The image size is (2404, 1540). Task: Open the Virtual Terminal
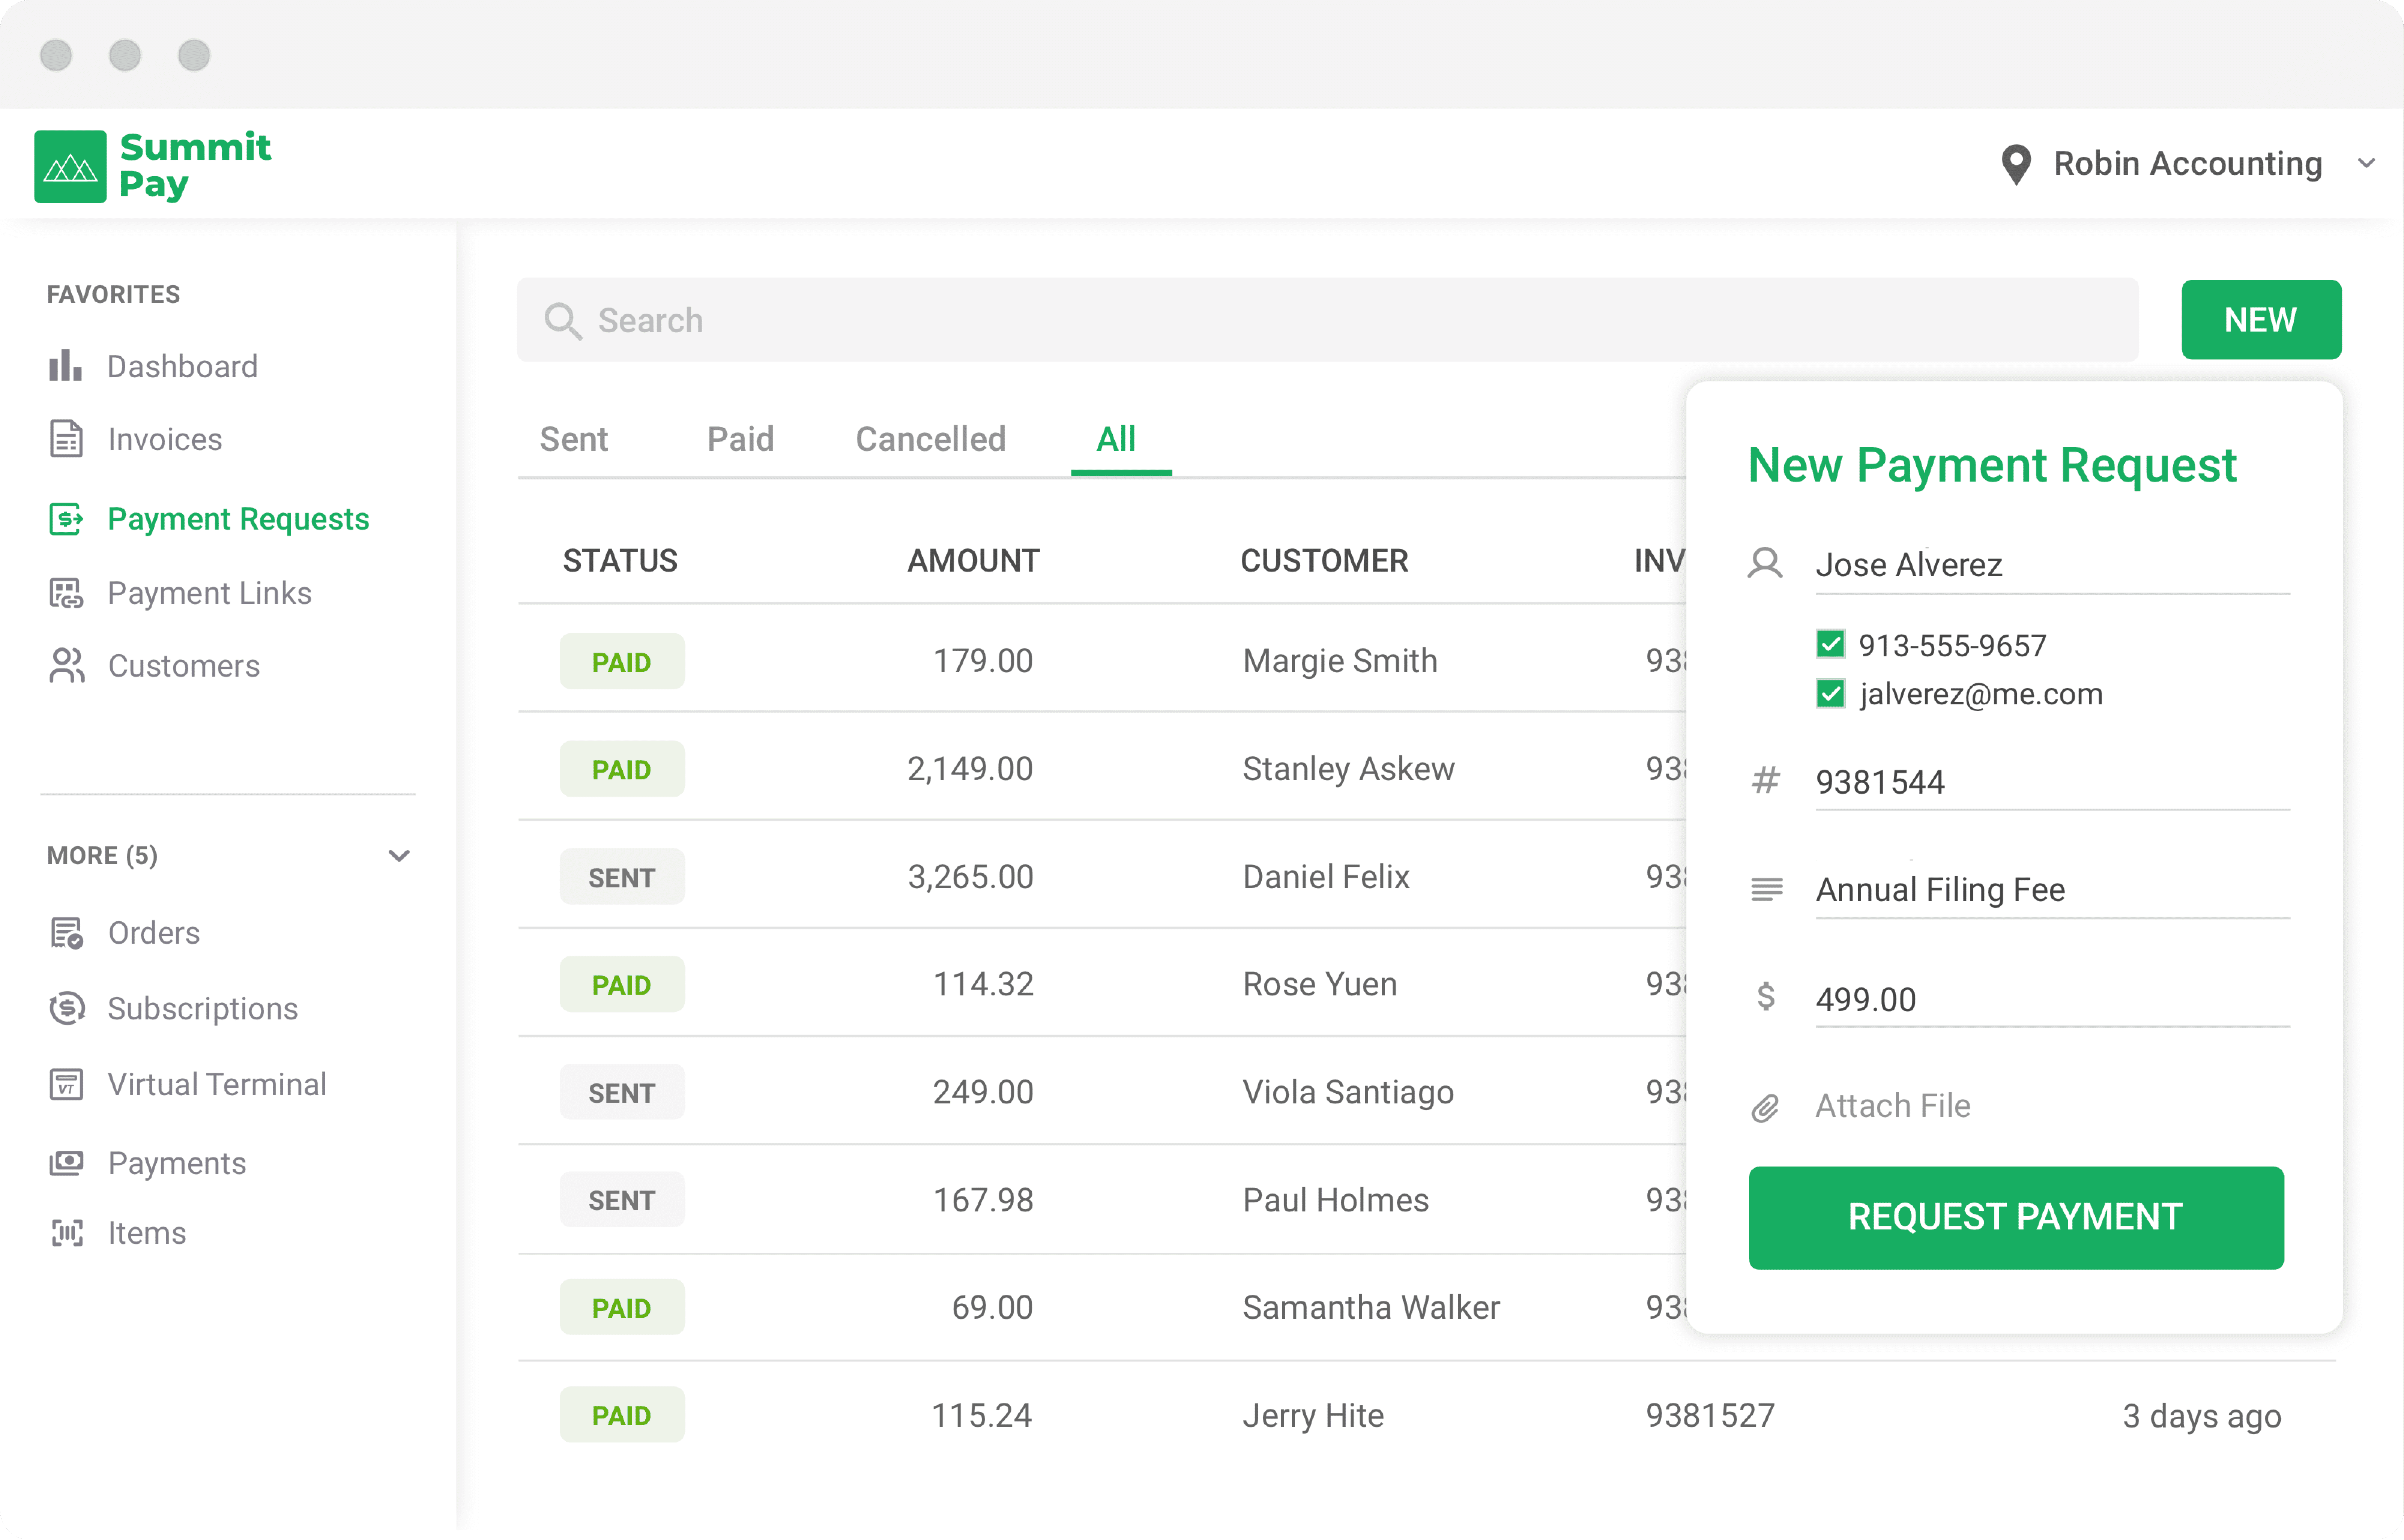click(x=216, y=1083)
